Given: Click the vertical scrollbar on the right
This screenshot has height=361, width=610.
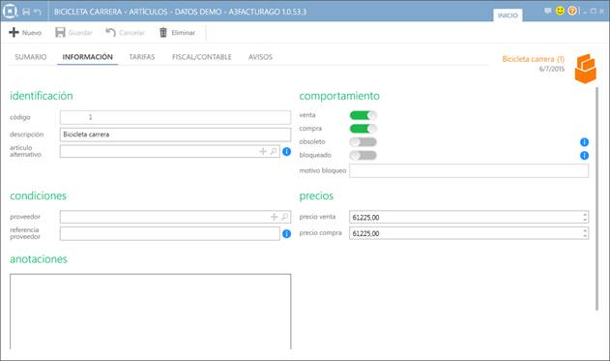Looking at the screenshot, I should click(597, 198).
